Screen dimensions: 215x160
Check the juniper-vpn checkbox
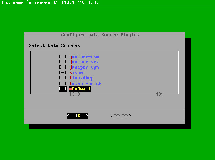coord(63,67)
